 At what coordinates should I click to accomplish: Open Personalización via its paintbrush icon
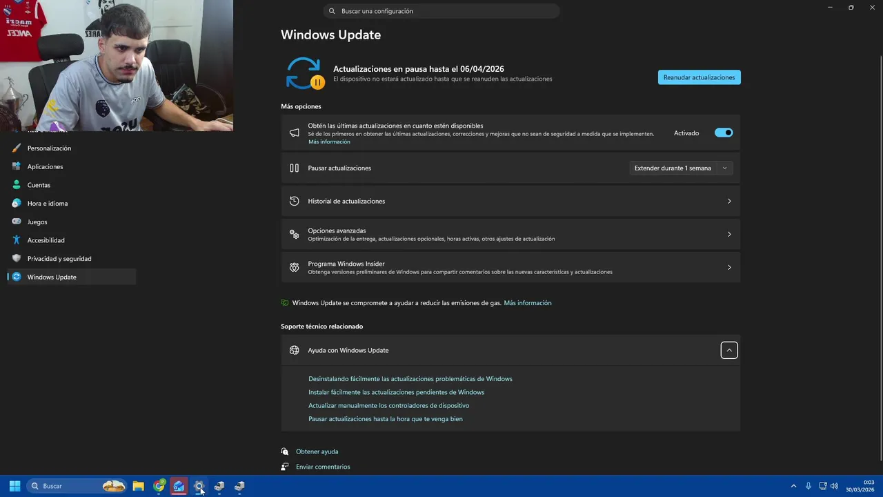17,148
